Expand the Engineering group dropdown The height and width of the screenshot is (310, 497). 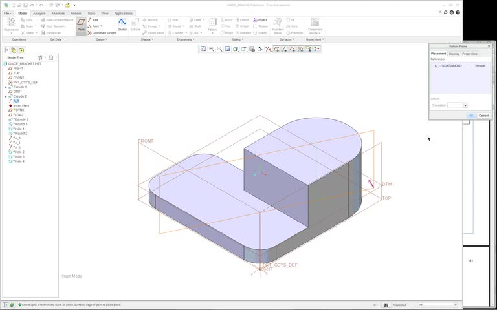tap(186, 39)
